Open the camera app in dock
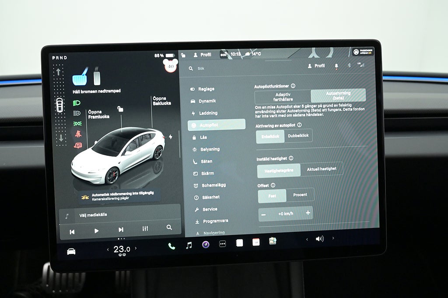The height and width of the screenshot is (298, 448). tap(206, 244)
